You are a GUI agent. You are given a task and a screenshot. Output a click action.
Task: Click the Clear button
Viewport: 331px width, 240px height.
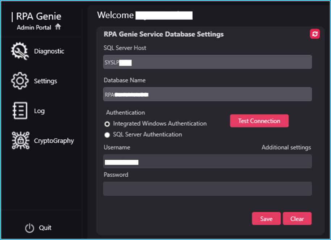(x=297, y=219)
